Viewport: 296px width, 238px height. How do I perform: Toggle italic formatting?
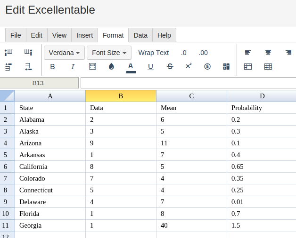(x=73, y=66)
